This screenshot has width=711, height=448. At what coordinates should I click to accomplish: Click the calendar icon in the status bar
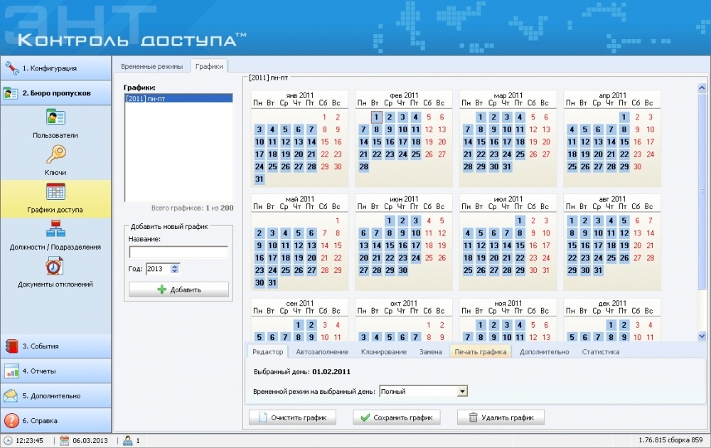pos(65,440)
